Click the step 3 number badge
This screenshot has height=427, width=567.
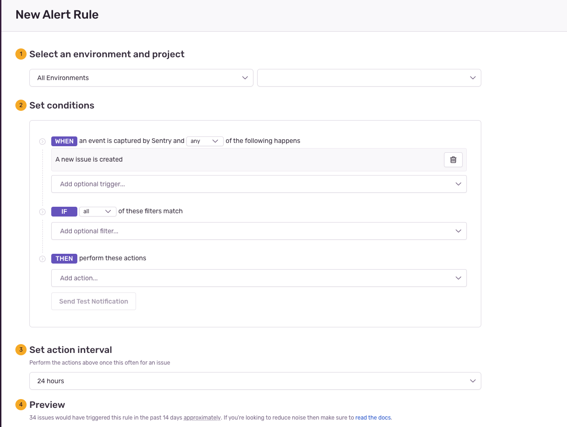(x=20, y=350)
